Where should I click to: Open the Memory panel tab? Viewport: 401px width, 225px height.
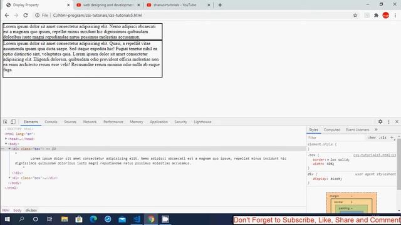[x=137, y=122]
